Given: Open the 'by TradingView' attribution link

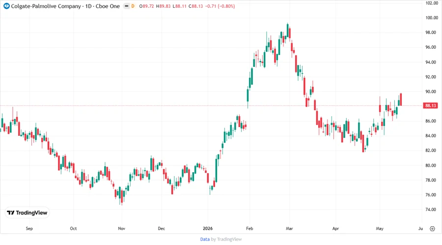Looking at the screenshot, I should click(226, 240).
